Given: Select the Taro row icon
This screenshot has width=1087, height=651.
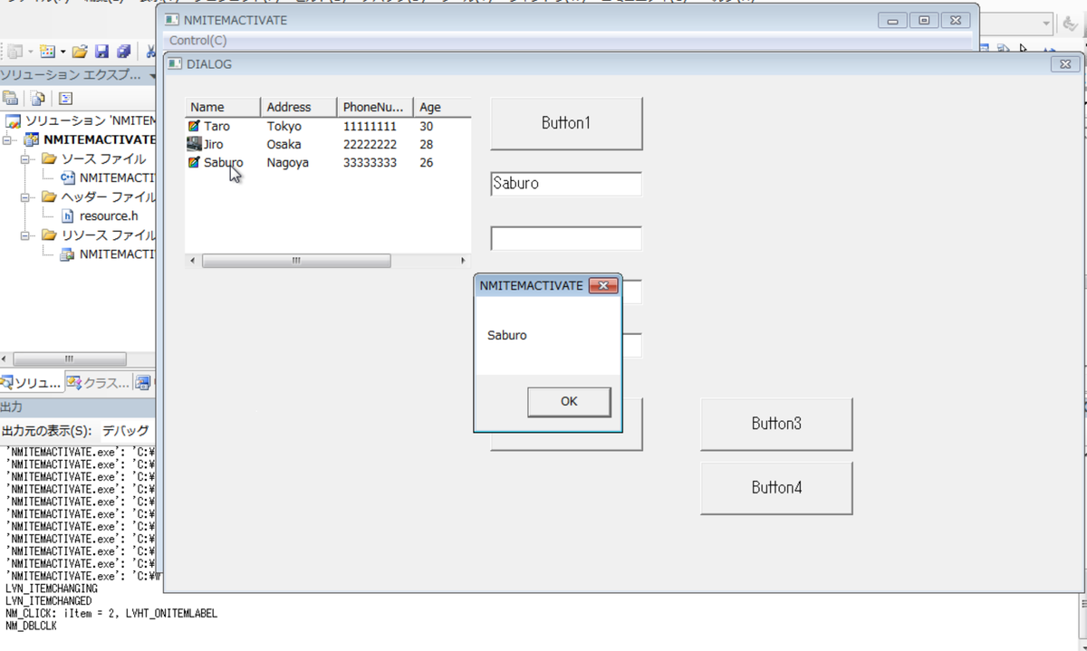Looking at the screenshot, I should 194,127.
